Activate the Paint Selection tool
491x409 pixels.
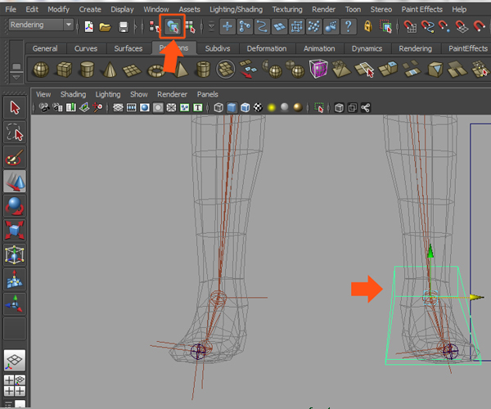coord(15,157)
